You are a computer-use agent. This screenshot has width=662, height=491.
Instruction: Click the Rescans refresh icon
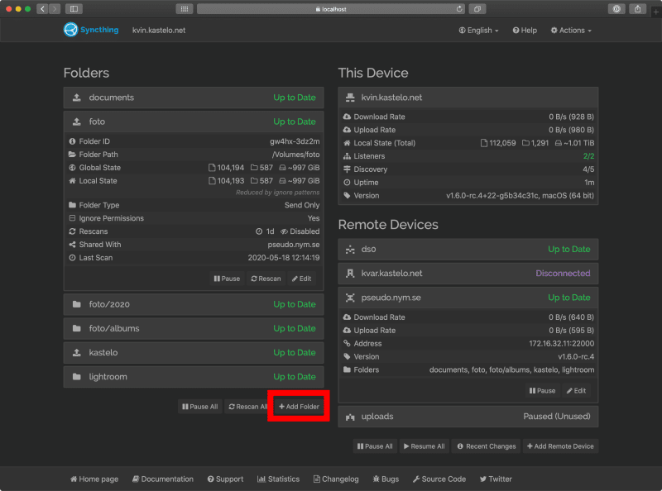[72, 231]
